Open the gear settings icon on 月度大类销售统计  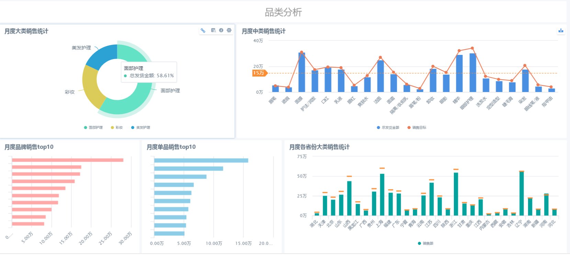coord(229,31)
